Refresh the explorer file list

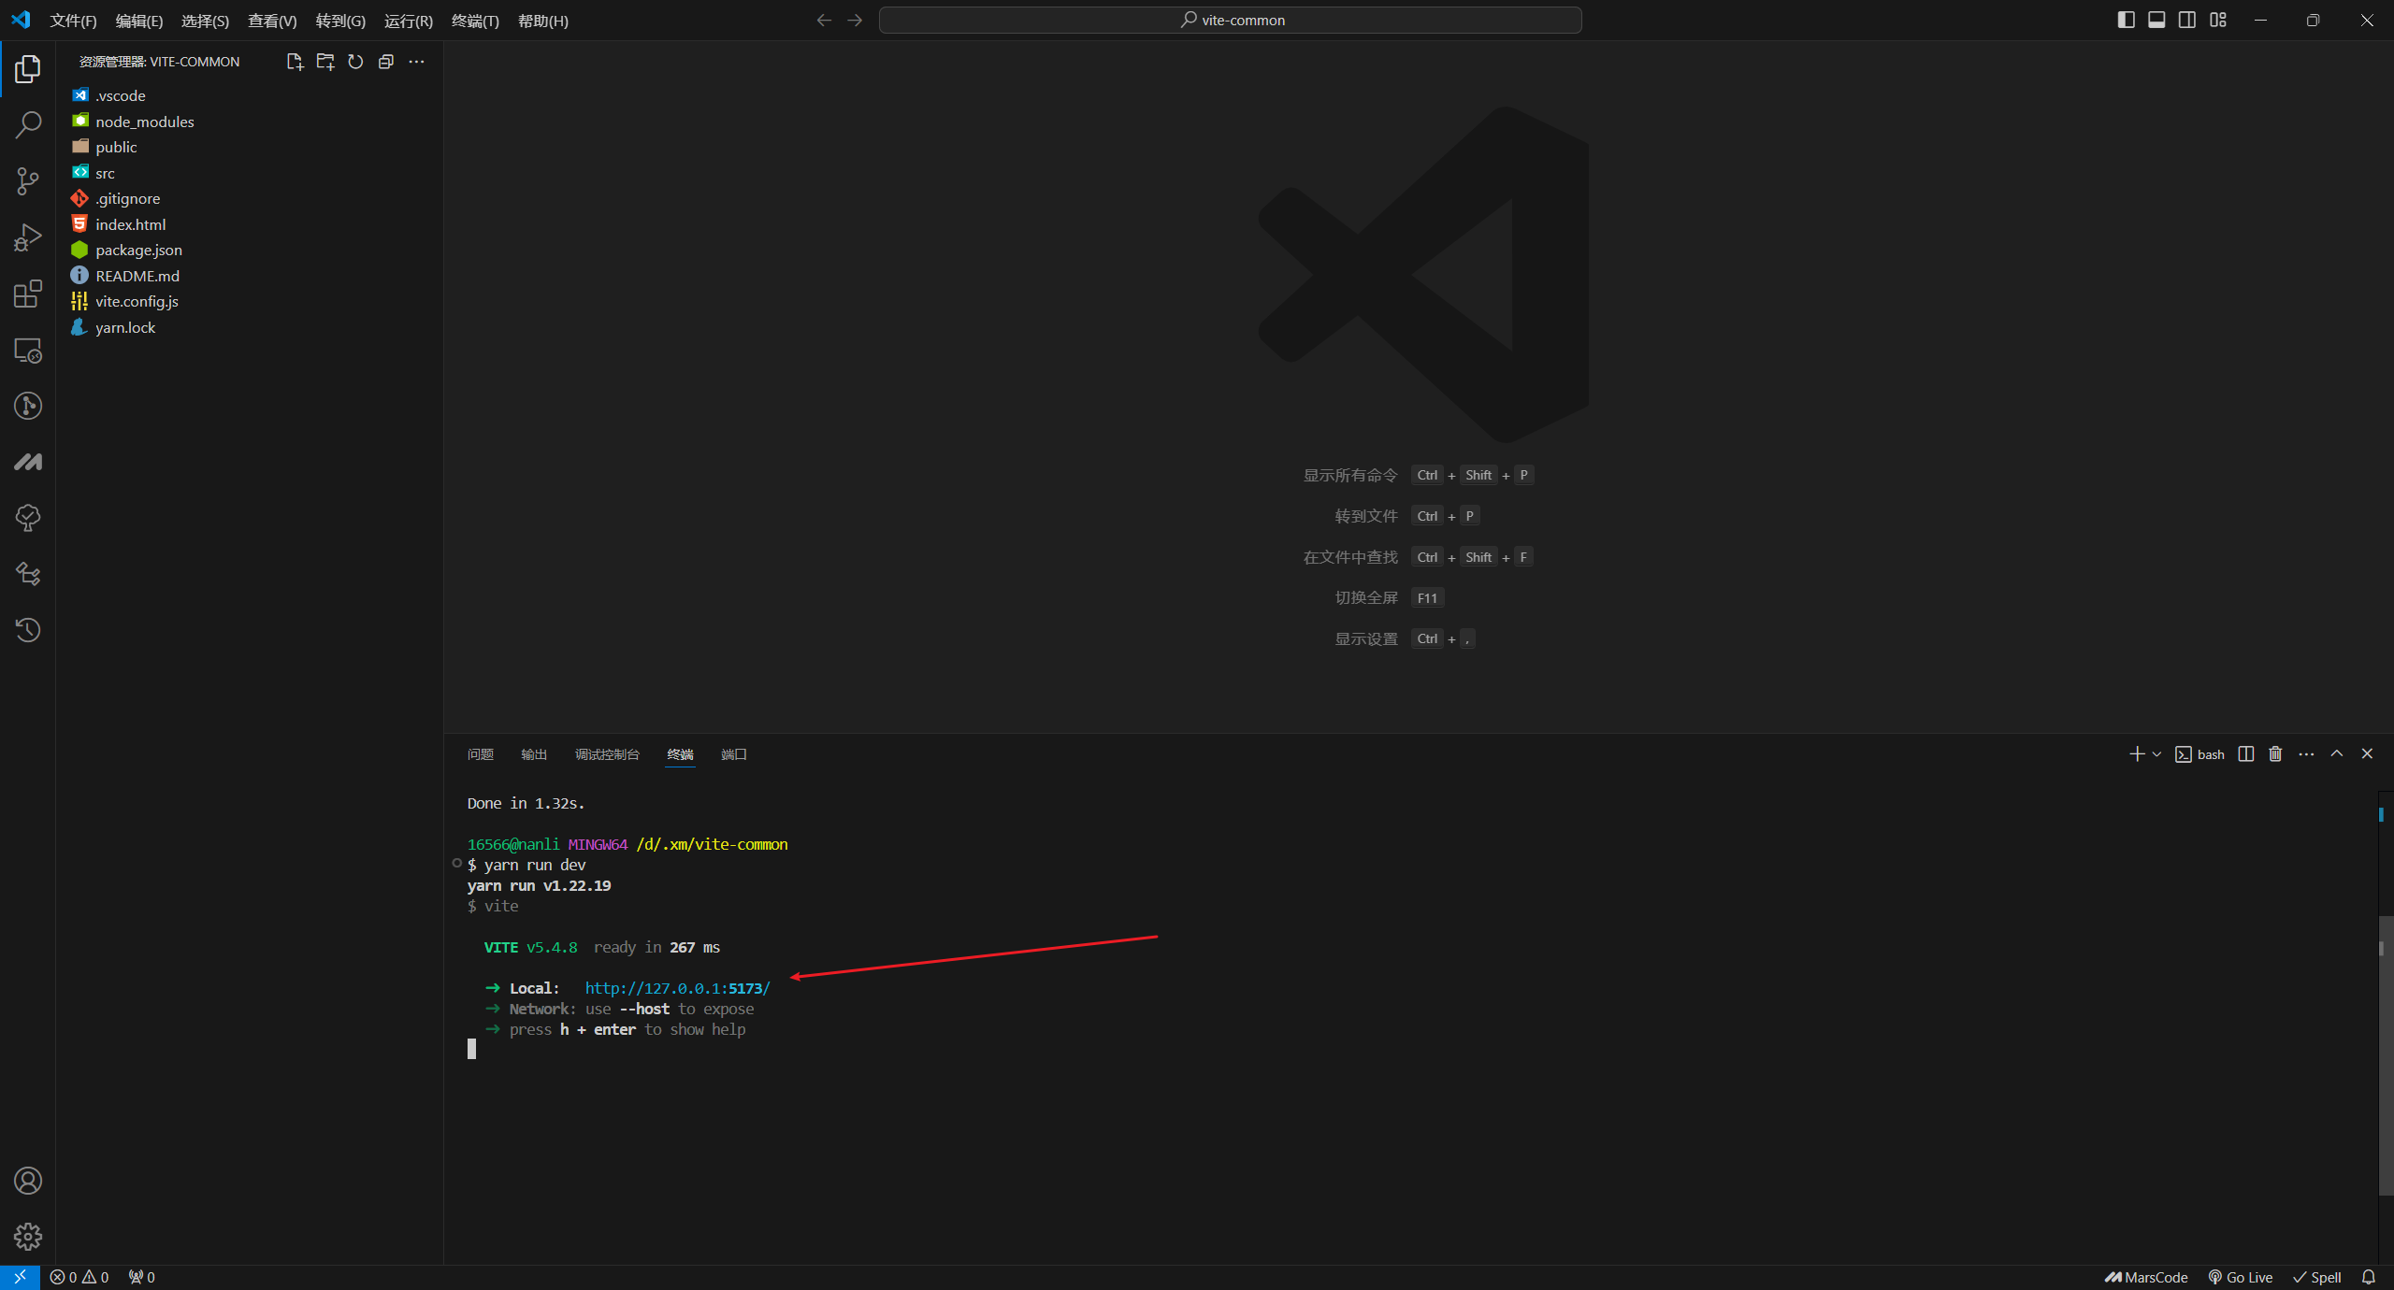pyautogui.click(x=355, y=62)
